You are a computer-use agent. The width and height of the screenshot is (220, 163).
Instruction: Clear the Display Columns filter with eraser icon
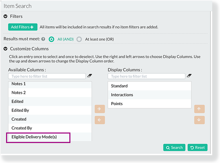tap(189, 76)
